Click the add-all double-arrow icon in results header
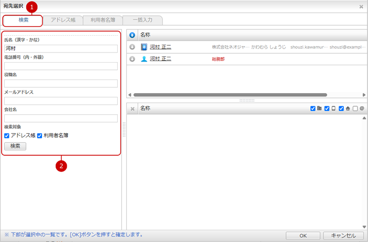Viewport: 368px width, 242px height. tap(132, 35)
